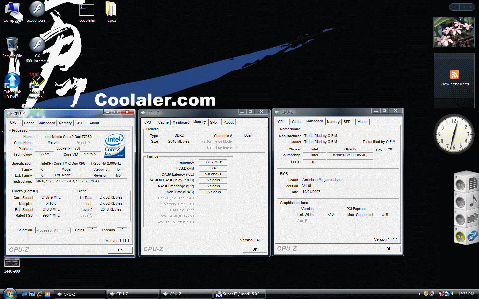Open the cpuz folder icon
The height and width of the screenshot is (299, 479).
tap(112, 12)
